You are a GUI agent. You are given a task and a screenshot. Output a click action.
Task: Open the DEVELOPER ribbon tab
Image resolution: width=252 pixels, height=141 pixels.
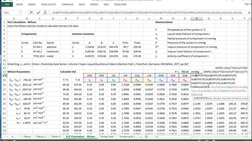coord(120,4)
